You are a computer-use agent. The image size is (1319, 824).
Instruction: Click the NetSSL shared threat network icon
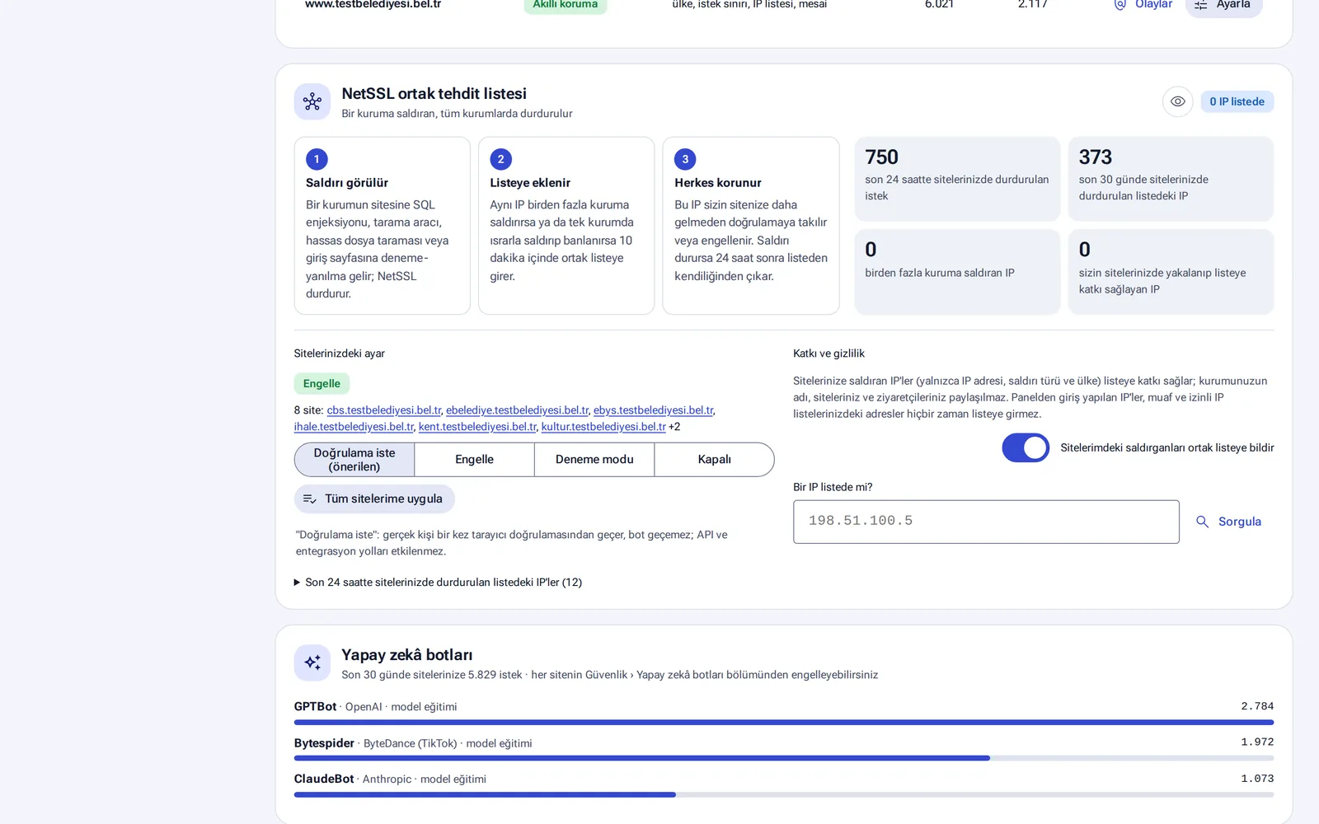pyautogui.click(x=312, y=102)
